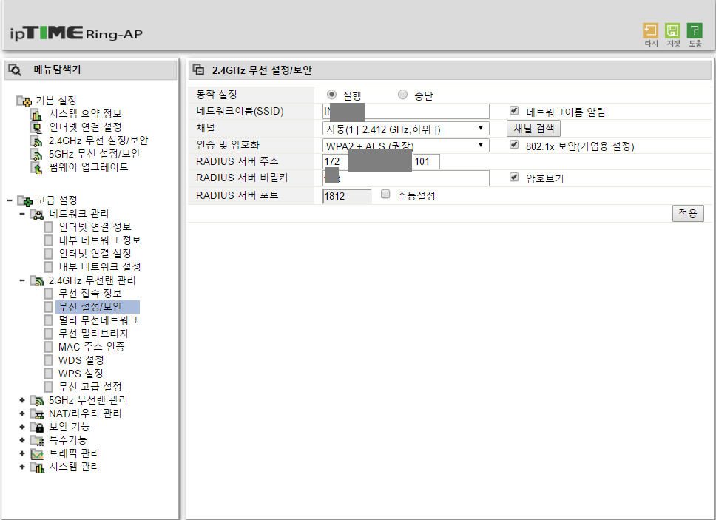
Task: Click the 시스템 요약 정보 chart icon
Action: click(x=36, y=114)
